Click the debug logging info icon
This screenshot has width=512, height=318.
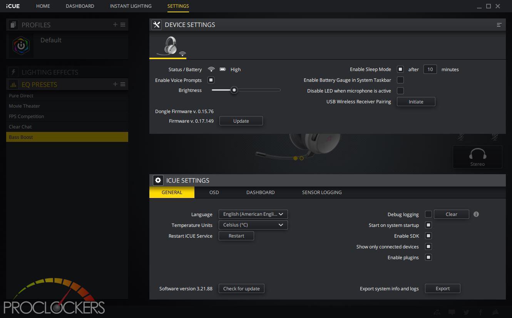click(476, 214)
